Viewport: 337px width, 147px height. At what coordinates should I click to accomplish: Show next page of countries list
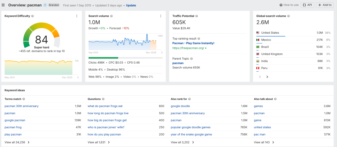coord(267,77)
